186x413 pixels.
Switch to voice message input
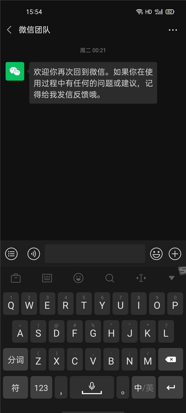[x=34, y=254]
